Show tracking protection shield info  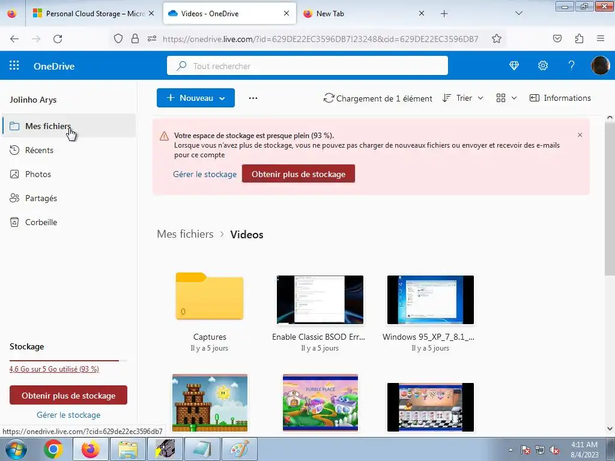[118, 38]
